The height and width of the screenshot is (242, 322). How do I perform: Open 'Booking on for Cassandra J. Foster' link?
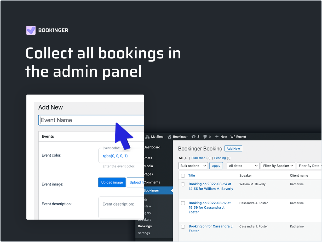coord(211,229)
